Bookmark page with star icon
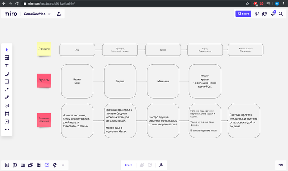Viewport: 288px width, 171px height. coord(247,3)
